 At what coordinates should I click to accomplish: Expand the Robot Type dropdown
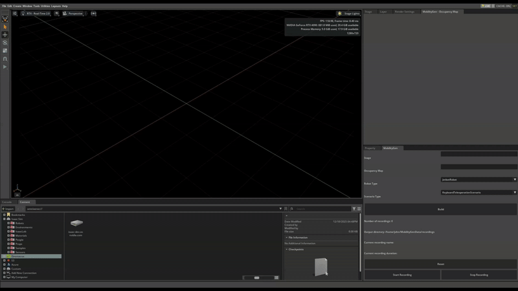point(479,179)
